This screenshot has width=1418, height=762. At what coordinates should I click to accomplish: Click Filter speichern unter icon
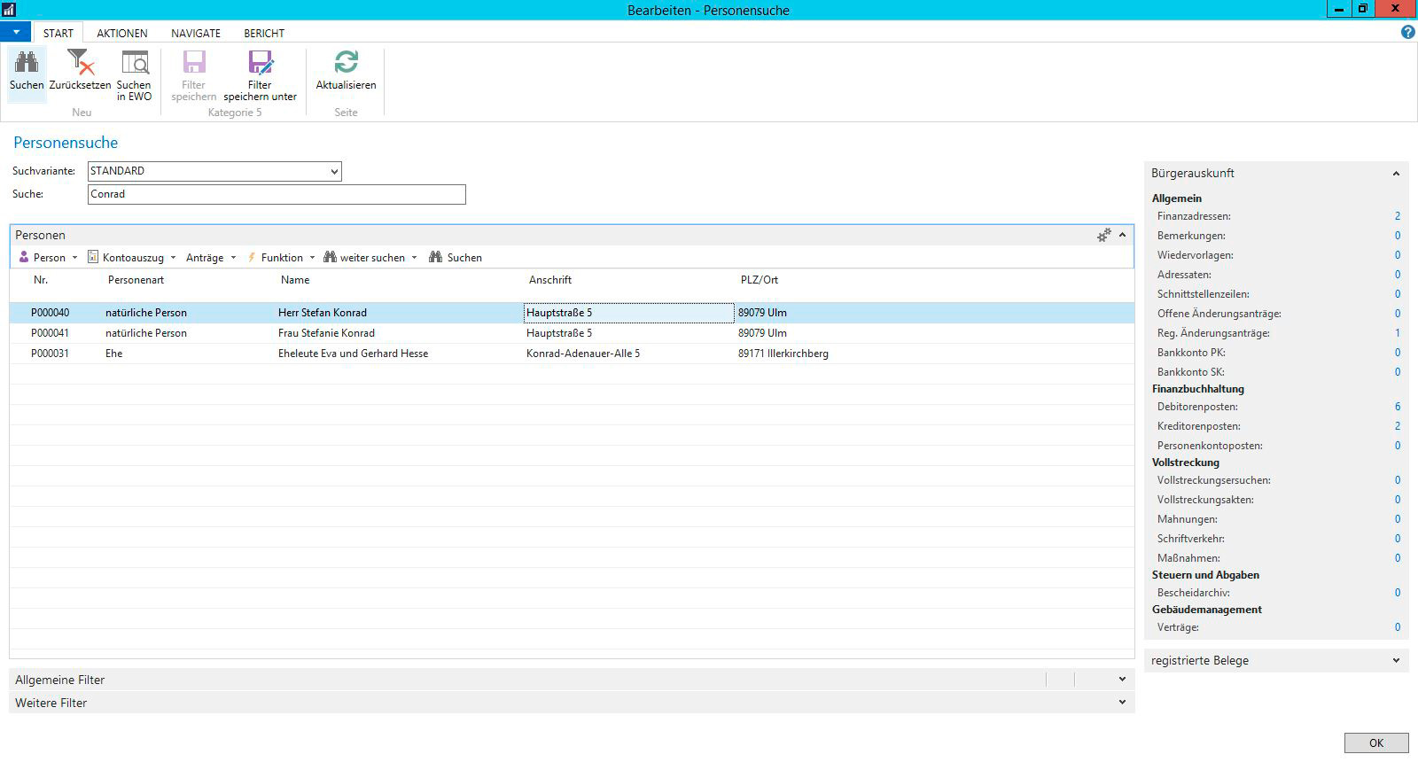tap(260, 63)
